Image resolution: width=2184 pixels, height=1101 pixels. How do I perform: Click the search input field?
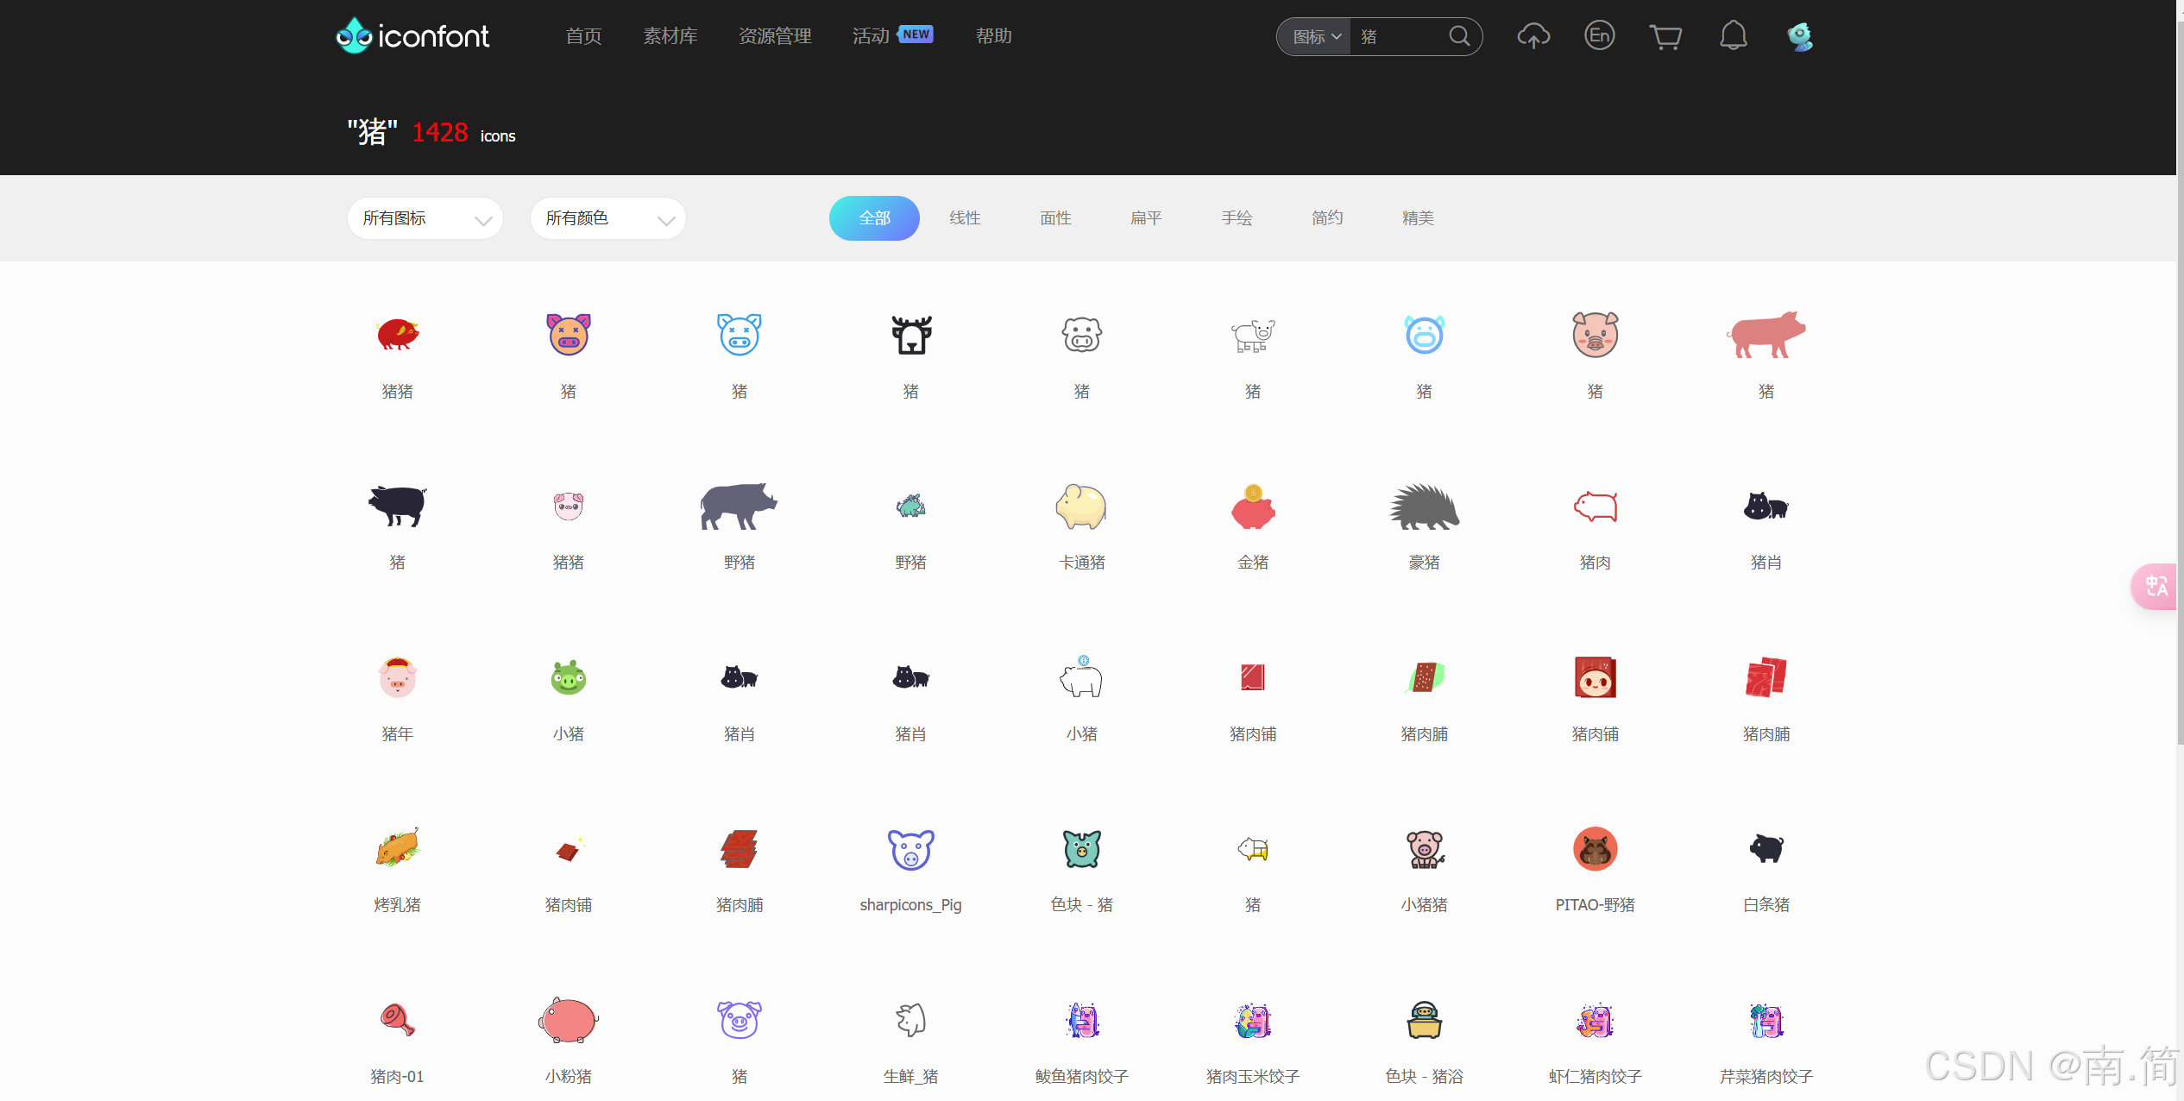click(1398, 37)
